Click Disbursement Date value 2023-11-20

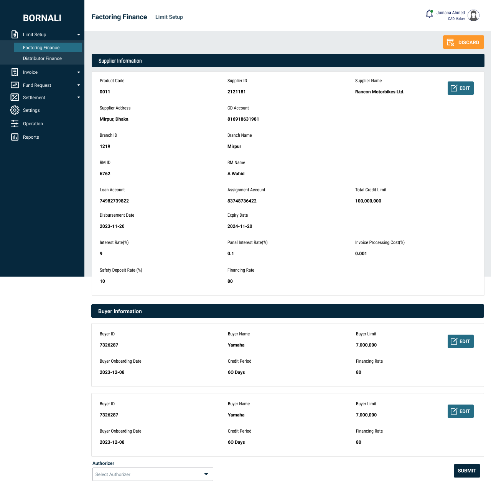(112, 226)
